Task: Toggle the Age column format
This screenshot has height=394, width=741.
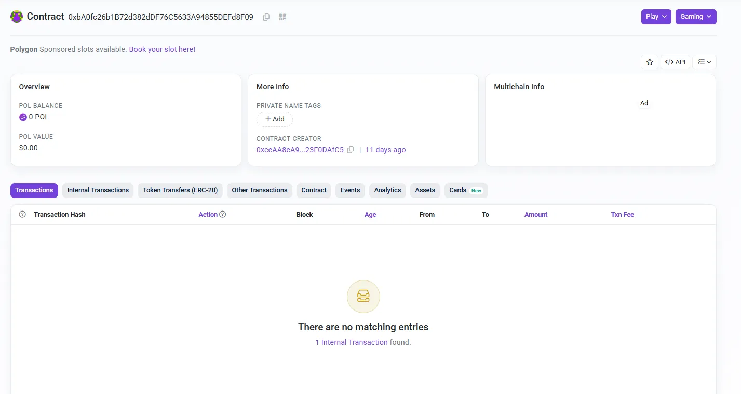Action: [370, 215]
